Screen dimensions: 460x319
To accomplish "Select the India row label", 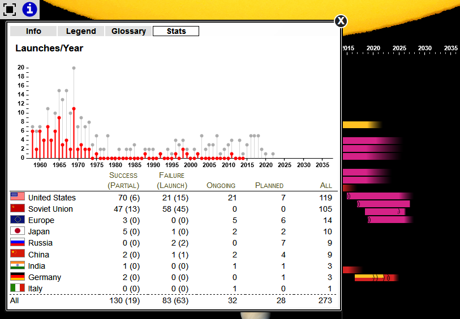I will [36, 266].
